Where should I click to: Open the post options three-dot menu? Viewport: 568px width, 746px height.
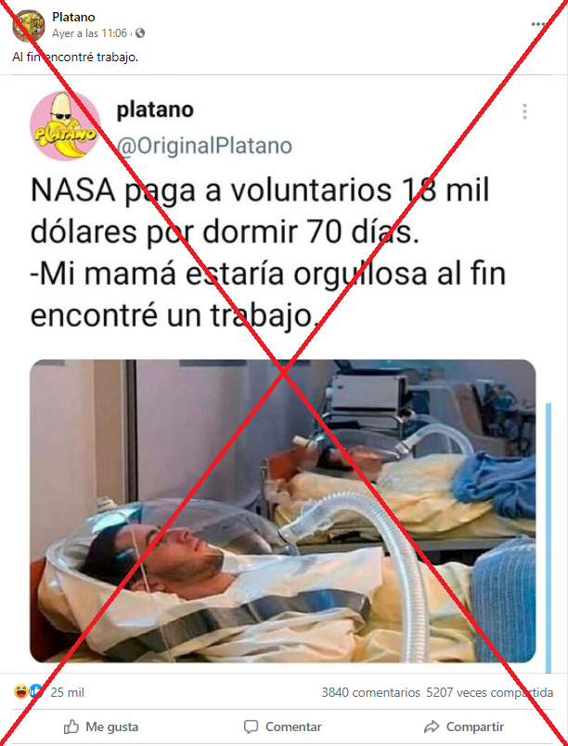coord(538,24)
